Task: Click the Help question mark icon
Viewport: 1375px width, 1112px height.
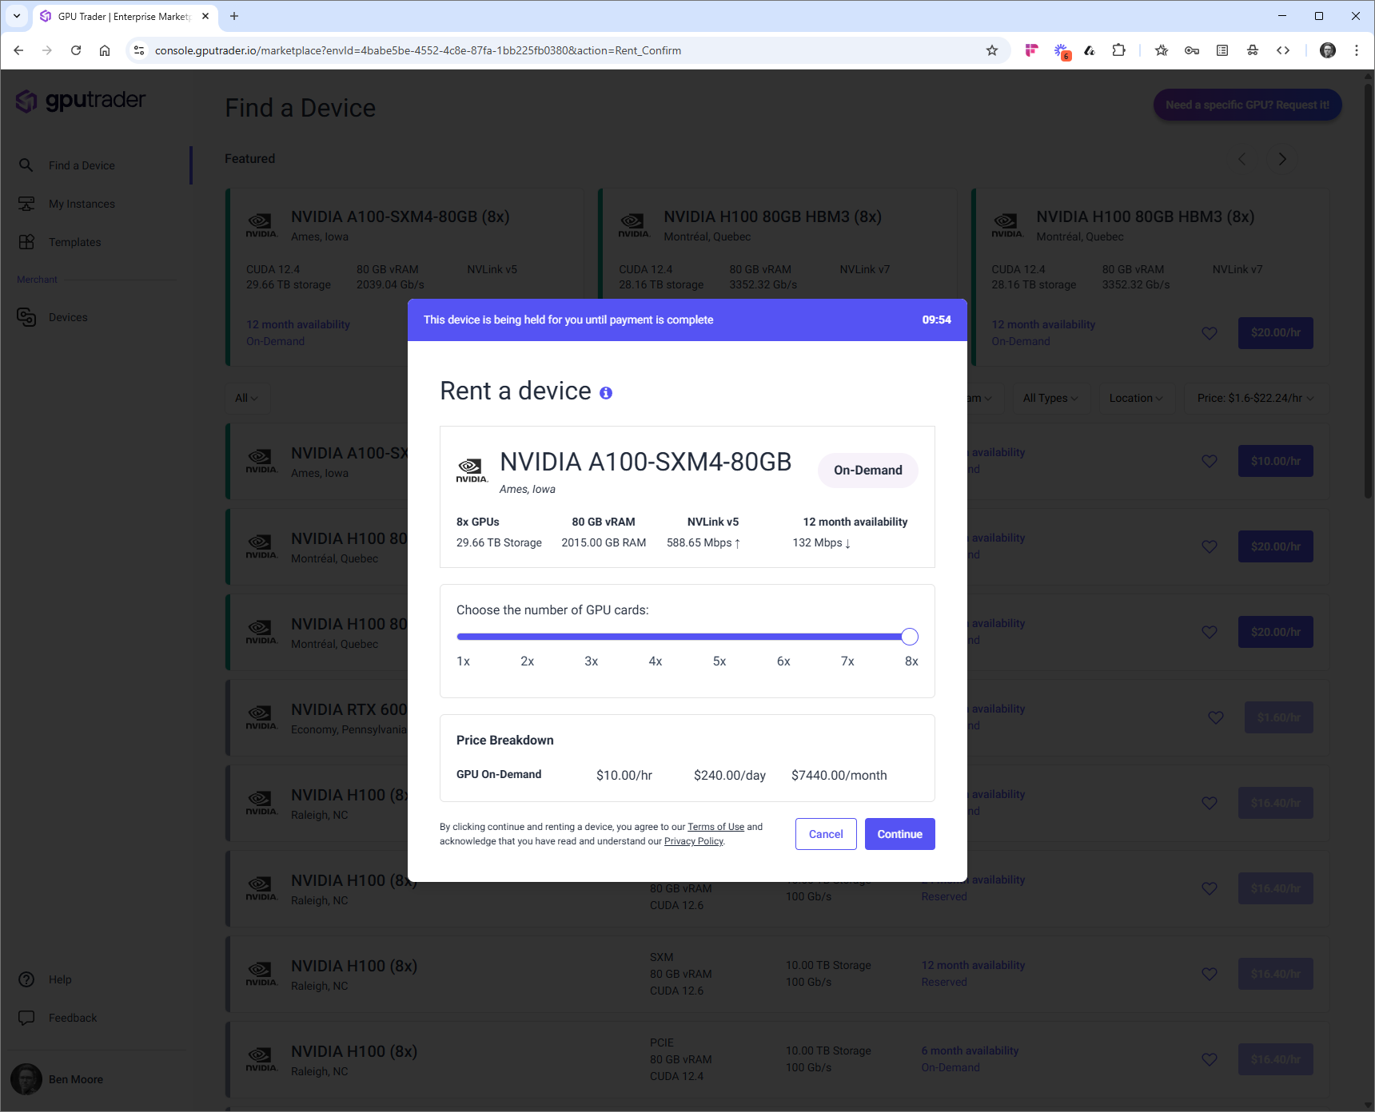Action: point(26,979)
